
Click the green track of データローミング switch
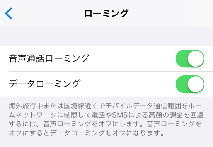[181, 84]
